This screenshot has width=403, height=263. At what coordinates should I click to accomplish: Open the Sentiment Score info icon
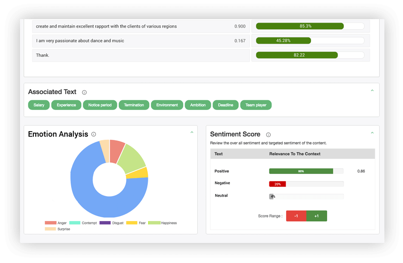tap(269, 135)
